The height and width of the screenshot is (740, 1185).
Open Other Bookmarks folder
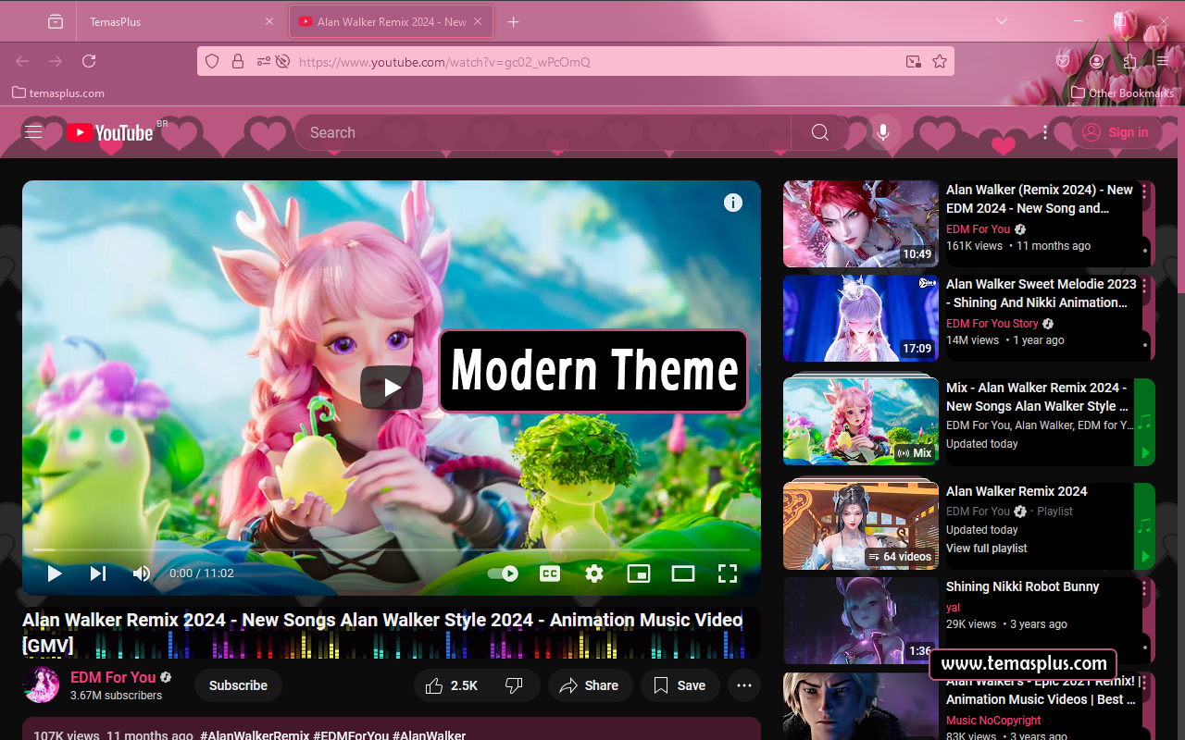point(1122,92)
